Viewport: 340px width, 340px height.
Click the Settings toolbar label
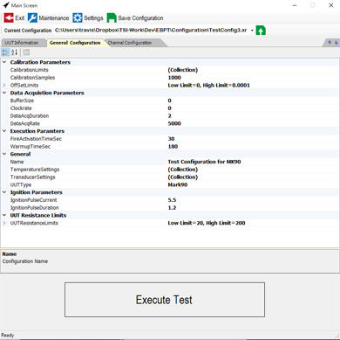93,18
